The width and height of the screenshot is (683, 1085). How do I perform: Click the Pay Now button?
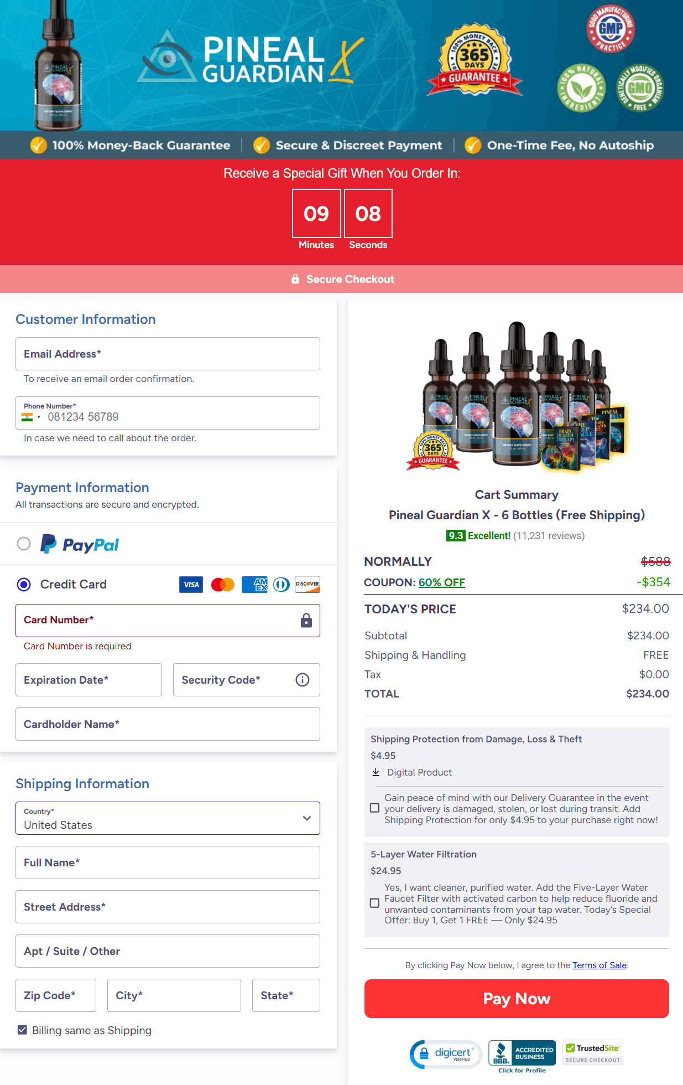517,999
